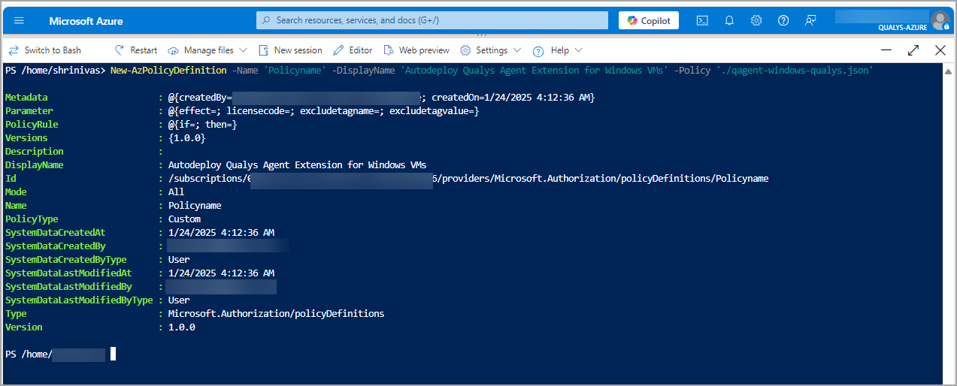Click the Type value Microsoft.Authorization/policyDefinitions

(276, 314)
